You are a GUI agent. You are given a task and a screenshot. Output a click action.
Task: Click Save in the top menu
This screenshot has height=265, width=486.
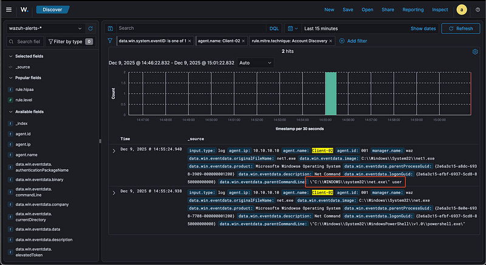click(347, 10)
